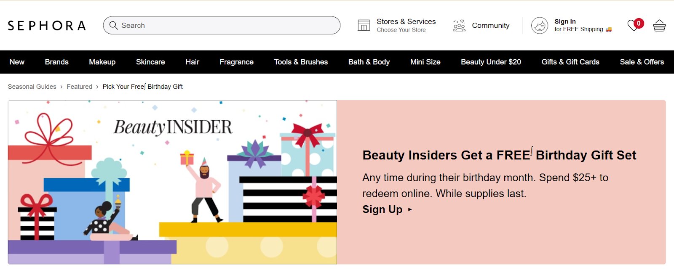Image resolution: width=674 pixels, height=270 pixels.
Task: Click Pick Your Free Birthday Gift breadcrumb
Action: point(142,87)
